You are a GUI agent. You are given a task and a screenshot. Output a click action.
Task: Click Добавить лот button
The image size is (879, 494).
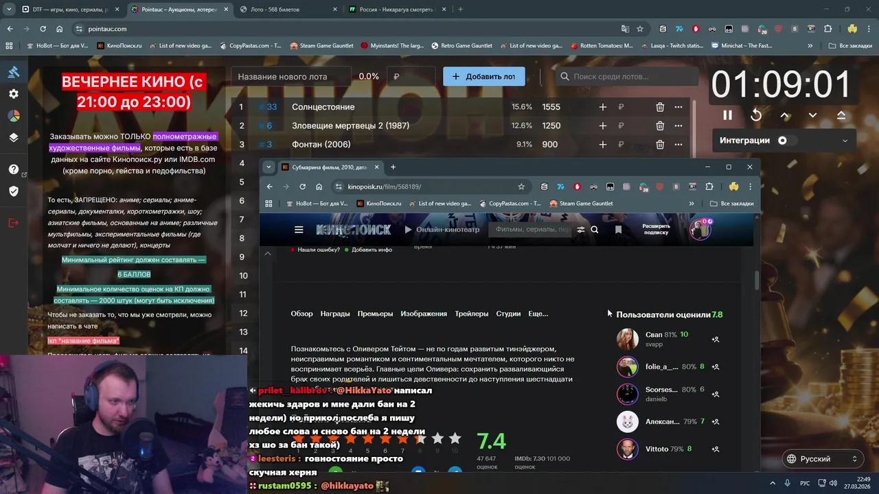click(x=484, y=76)
